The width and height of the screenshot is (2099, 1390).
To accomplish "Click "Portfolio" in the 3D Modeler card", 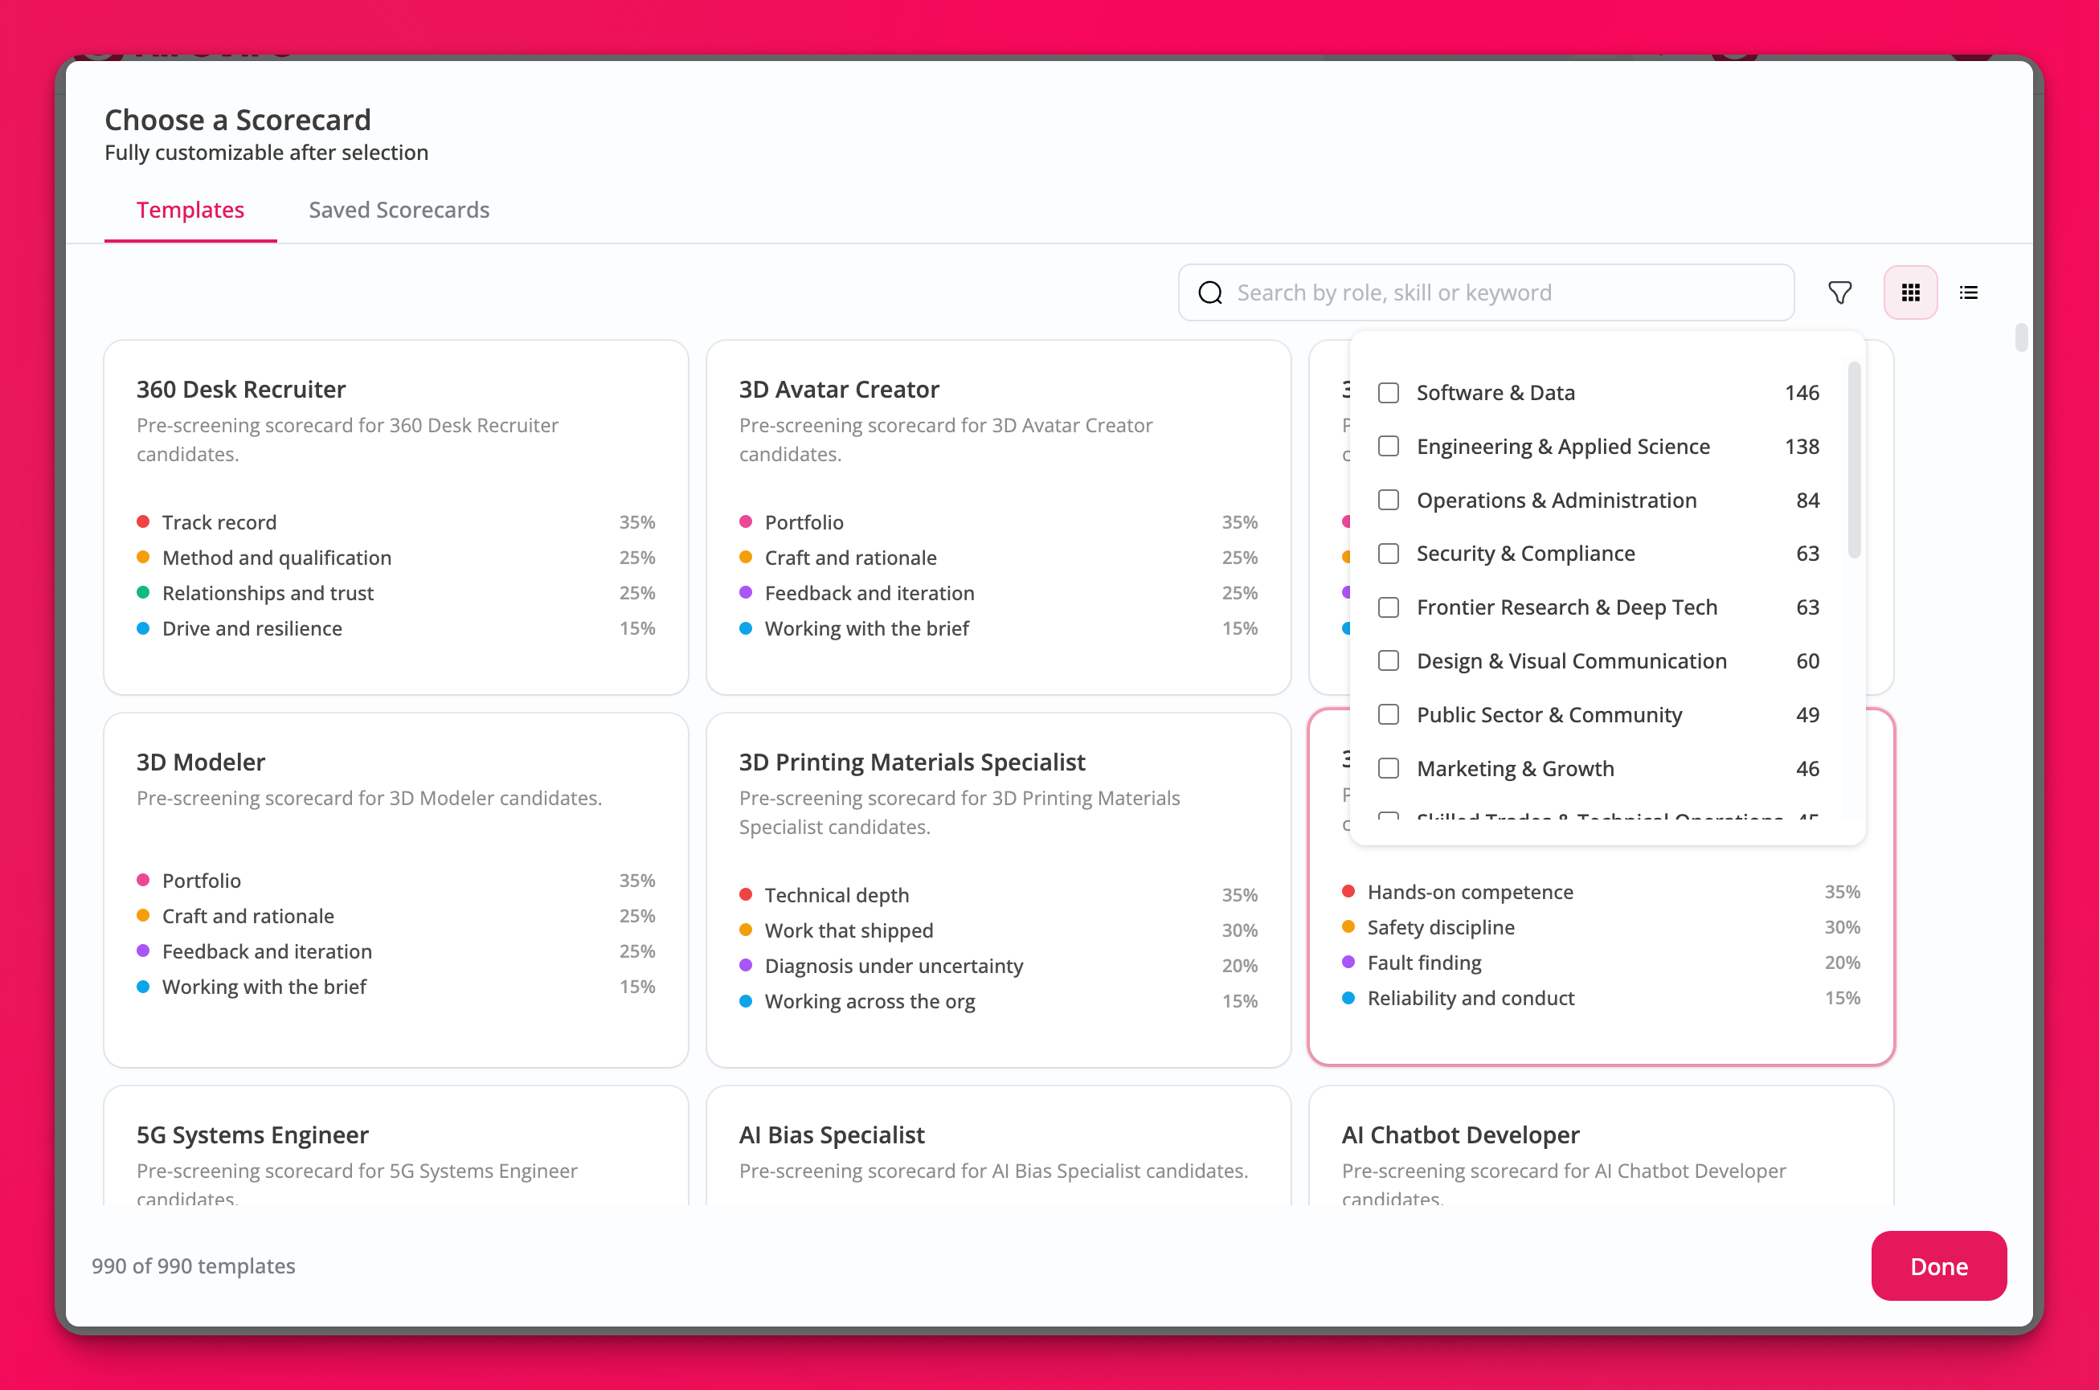I will pyautogui.click(x=201, y=881).
